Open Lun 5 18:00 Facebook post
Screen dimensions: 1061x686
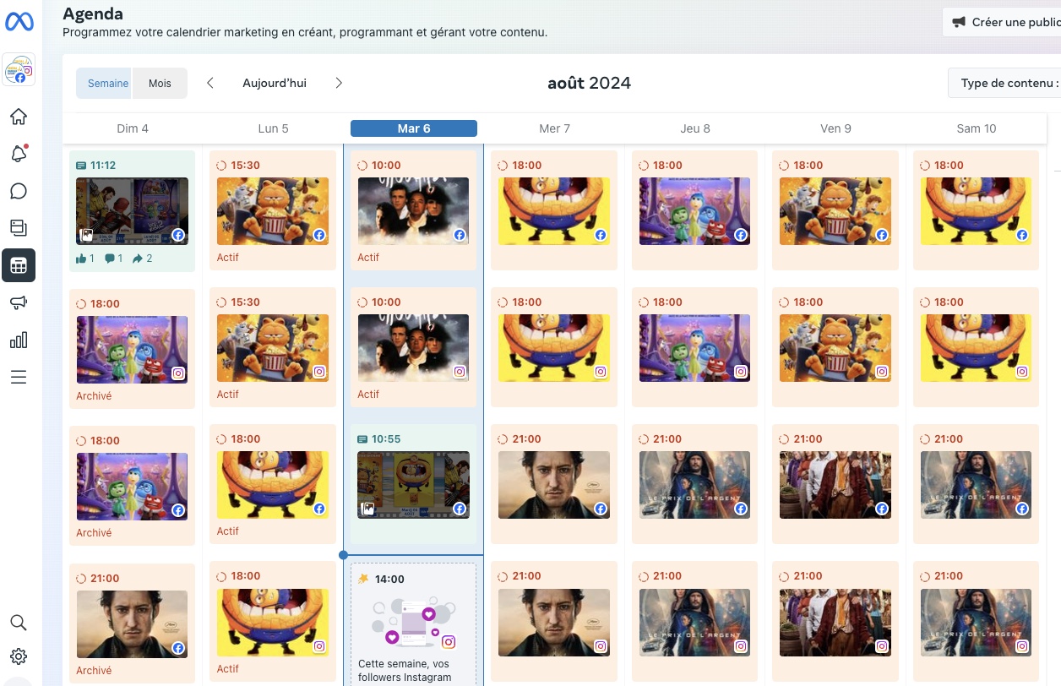(273, 485)
